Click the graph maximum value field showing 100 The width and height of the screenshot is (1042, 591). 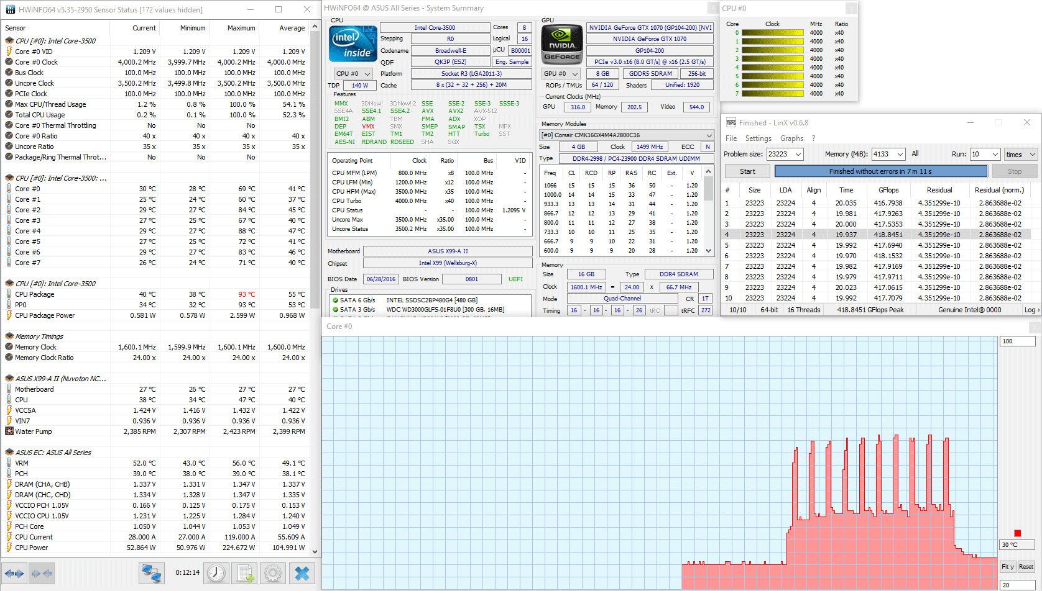1017,341
